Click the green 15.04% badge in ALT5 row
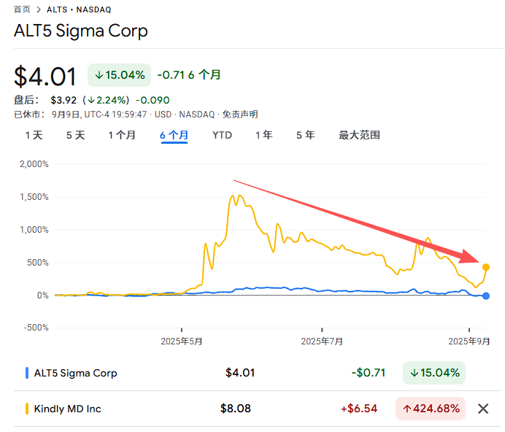 point(433,373)
